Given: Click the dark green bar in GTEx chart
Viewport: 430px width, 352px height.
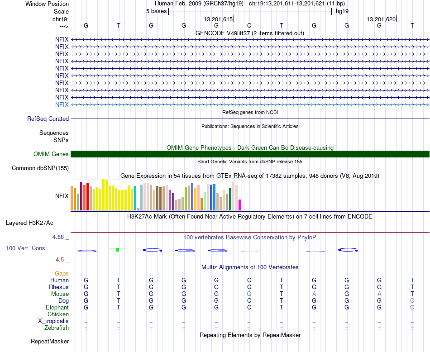Looking at the screenshot, I should pos(230,199).
